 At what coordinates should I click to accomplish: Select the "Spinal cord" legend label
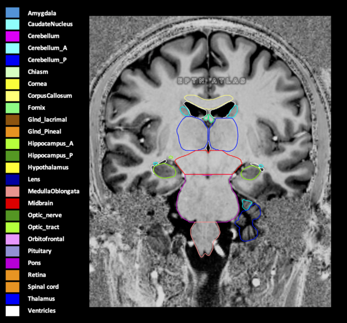click(43, 287)
